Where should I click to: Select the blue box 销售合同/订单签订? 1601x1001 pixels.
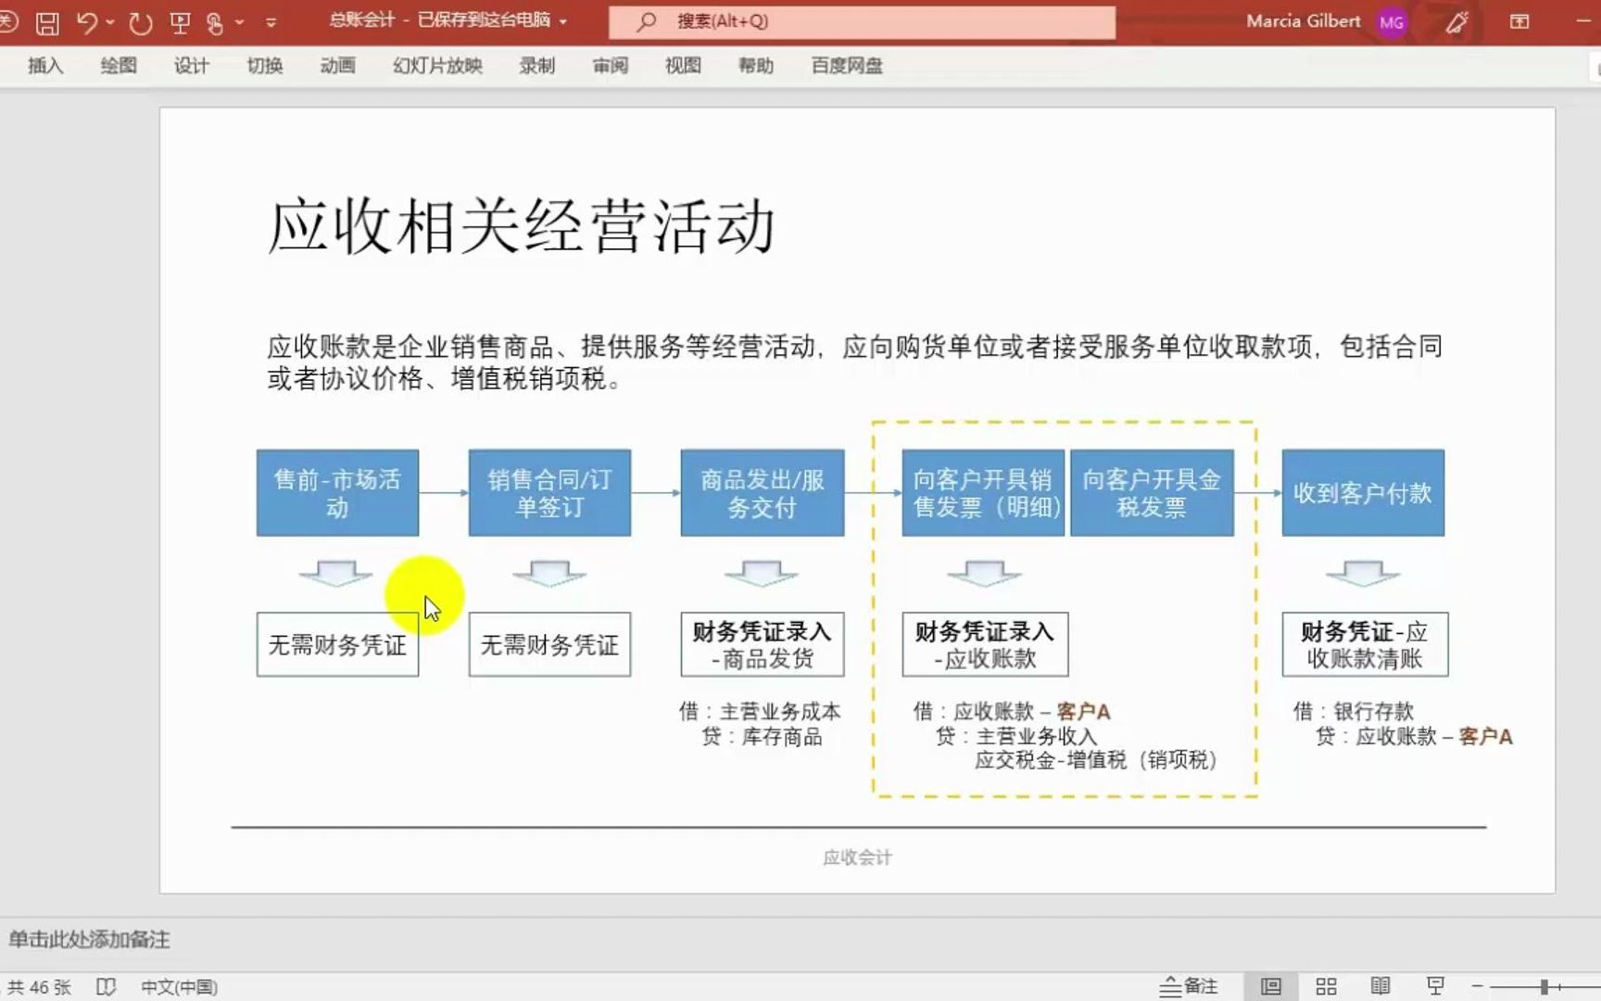point(549,493)
